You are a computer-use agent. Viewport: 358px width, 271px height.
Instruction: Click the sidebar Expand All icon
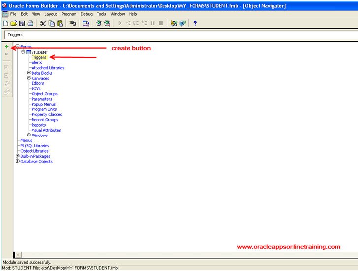coord(6,83)
